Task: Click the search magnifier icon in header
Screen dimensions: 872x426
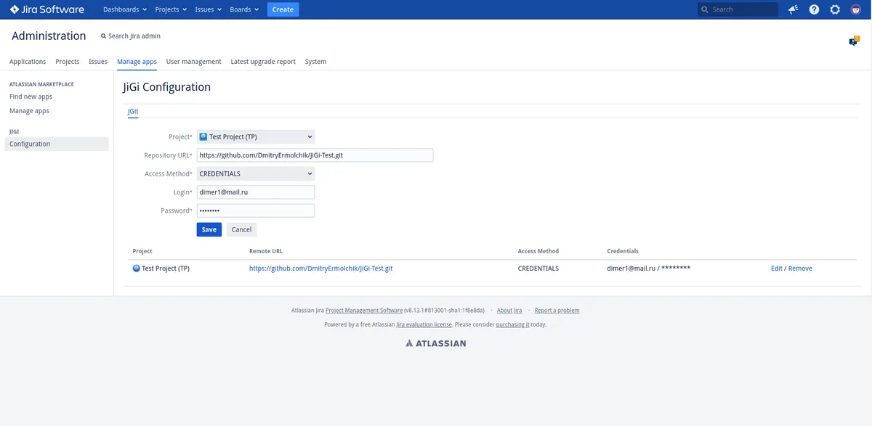Action: 705,9
